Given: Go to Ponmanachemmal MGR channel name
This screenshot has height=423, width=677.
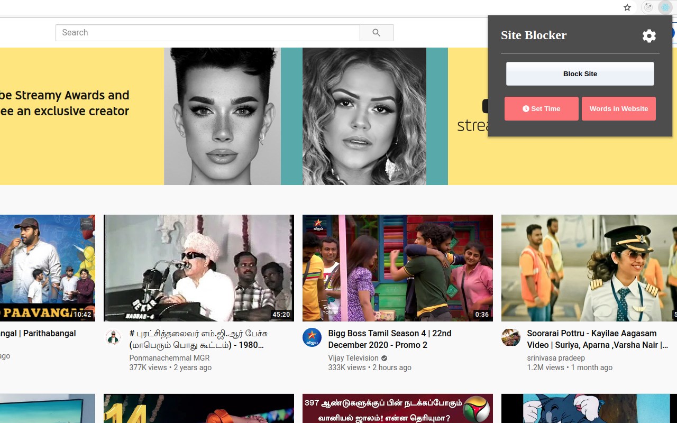Looking at the screenshot, I should (169, 358).
